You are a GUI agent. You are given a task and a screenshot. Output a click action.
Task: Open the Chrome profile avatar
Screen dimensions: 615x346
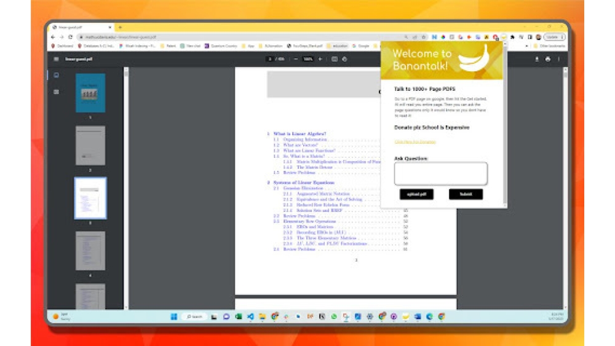539,37
